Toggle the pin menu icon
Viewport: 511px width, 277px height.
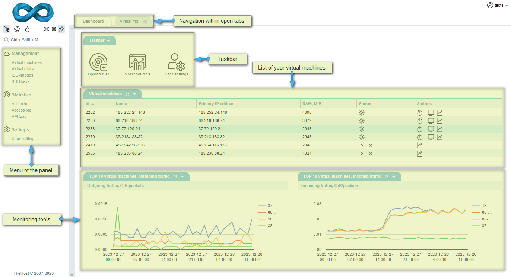pos(61,29)
